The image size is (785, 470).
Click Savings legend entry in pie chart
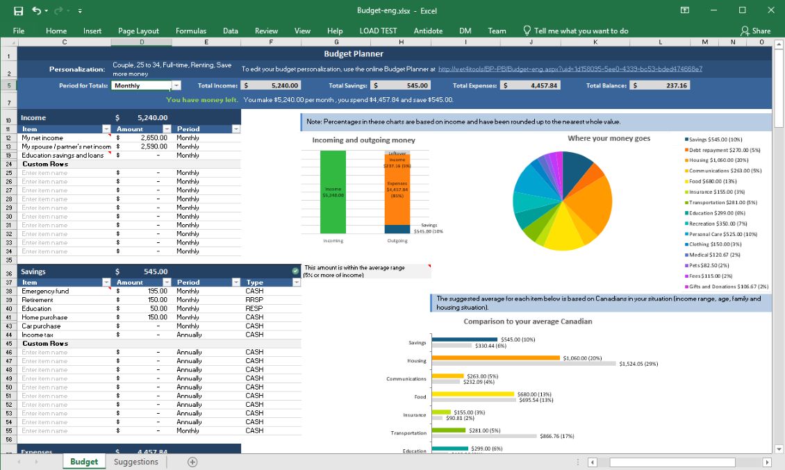(713, 140)
